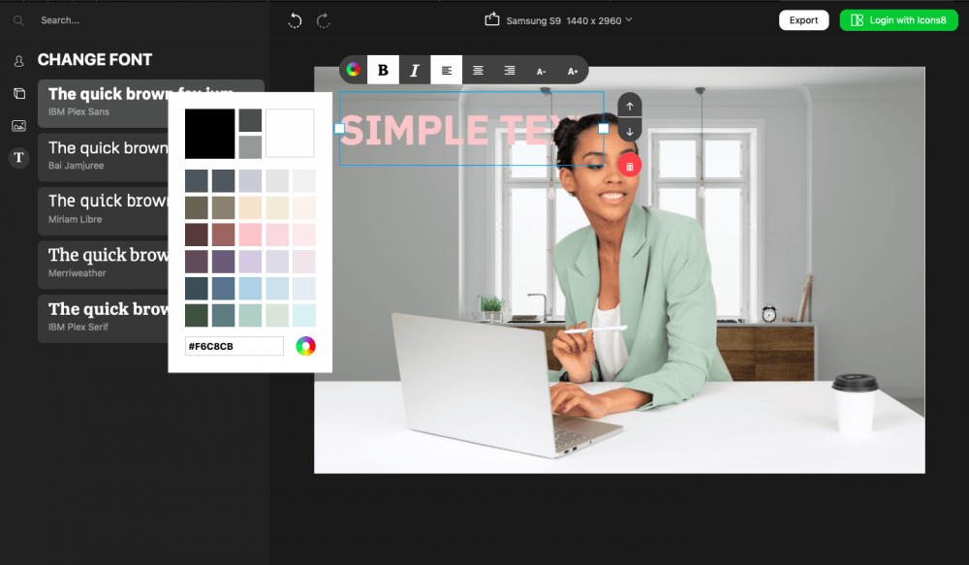Open the custom color wheel beside hex field
This screenshot has height=565, width=969.
[x=305, y=346]
